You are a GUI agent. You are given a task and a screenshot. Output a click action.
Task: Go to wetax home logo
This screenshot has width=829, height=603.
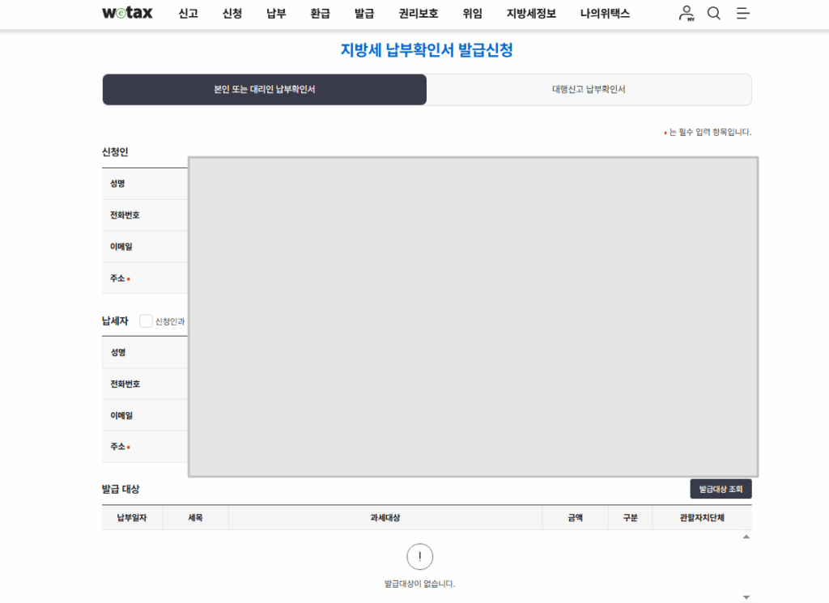pyautogui.click(x=127, y=13)
